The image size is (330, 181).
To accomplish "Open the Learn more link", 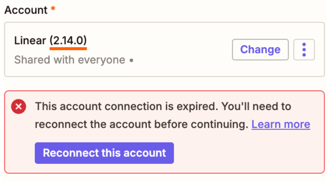I will click(281, 125).
